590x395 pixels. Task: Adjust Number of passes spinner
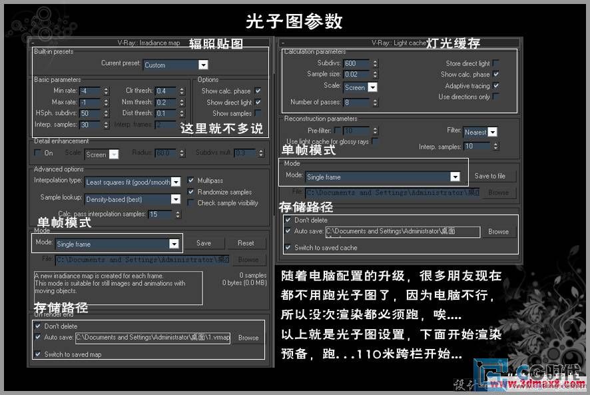pyautogui.click(x=375, y=102)
